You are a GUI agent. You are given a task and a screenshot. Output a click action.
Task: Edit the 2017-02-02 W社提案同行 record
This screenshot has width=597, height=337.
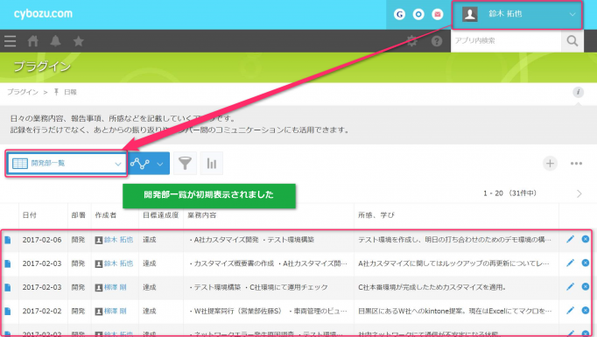pos(570,311)
